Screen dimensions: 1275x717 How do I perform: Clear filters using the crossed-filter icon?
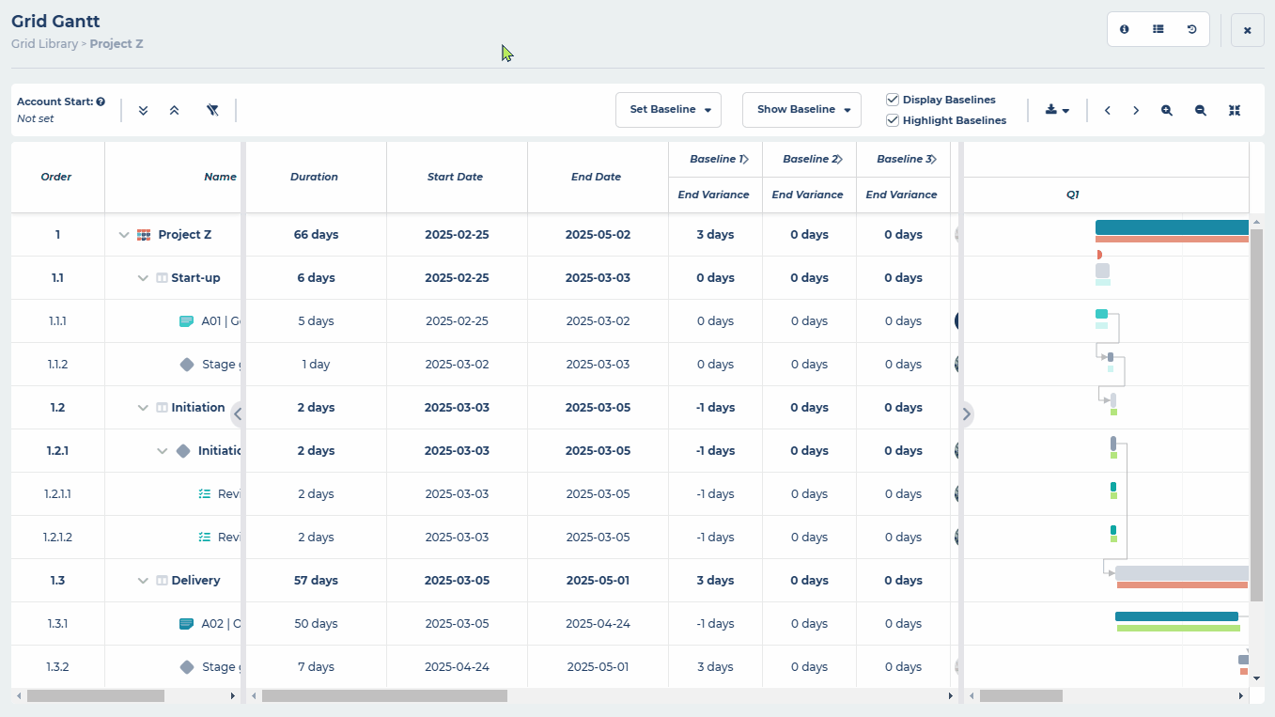tap(212, 110)
